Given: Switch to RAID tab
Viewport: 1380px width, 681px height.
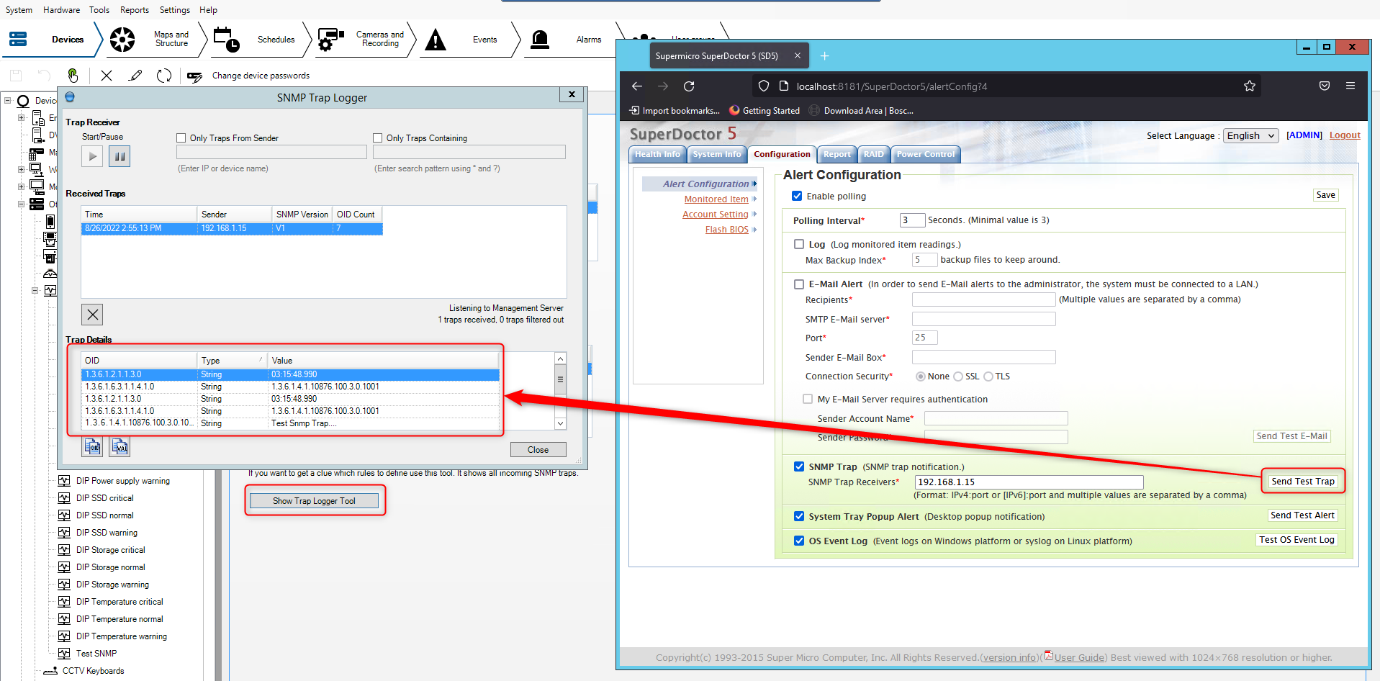Looking at the screenshot, I should pos(873,154).
